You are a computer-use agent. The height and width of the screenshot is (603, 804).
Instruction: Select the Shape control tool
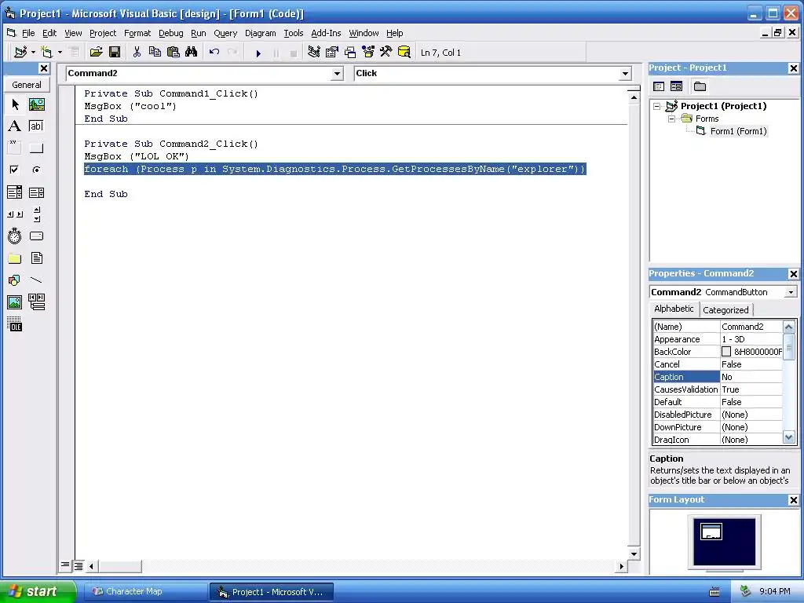tap(15, 280)
